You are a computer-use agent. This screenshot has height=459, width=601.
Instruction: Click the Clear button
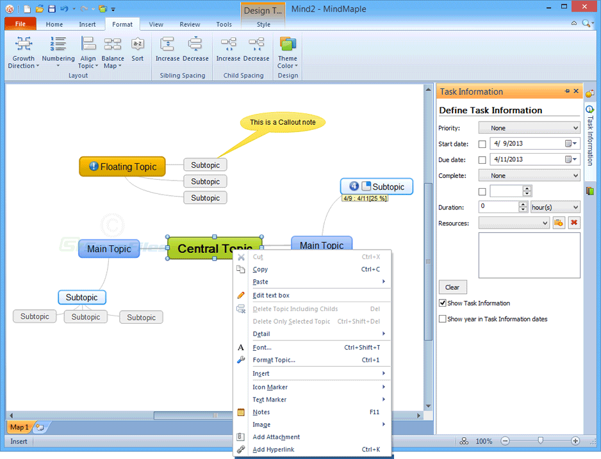click(x=452, y=287)
